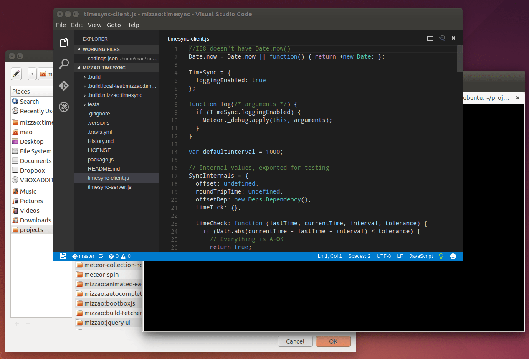This screenshot has height=359, width=529.
Task: Open History.md in explorer
Action: (x=117, y=141)
